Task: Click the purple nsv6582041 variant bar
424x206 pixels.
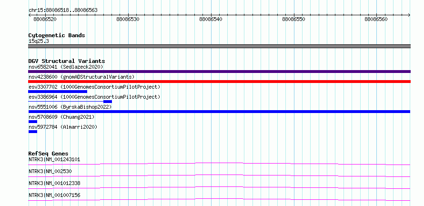Action: click(219, 72)
